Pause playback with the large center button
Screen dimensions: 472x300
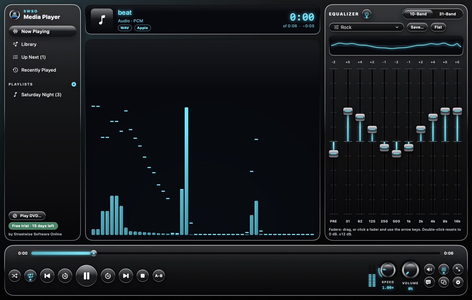pos(86,276)
